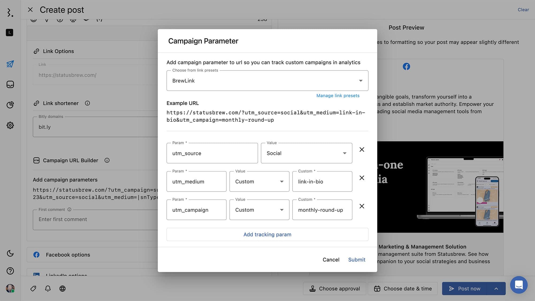Image resolution: width=535 pixels, height=301 pixels.
Task: Cancel the Campaign Parameter dialog
Action: (x=331, y=260)
